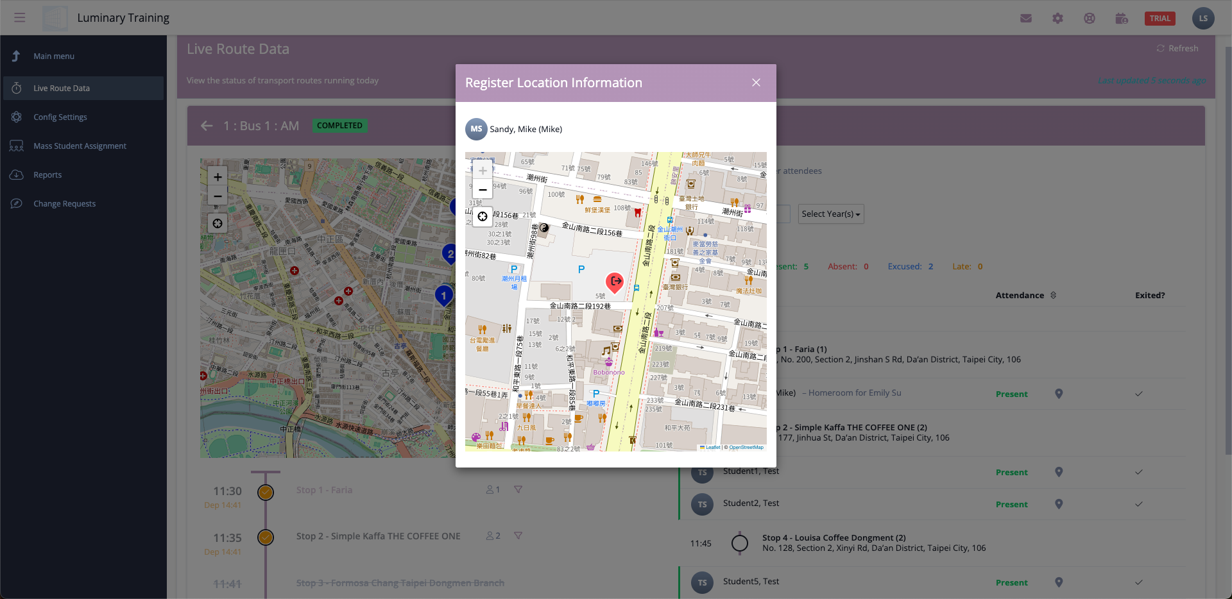Click Present status for Student2, Test

[x=1011, y=504]
